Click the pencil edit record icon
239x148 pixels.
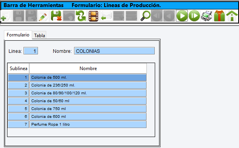[43, 16]
